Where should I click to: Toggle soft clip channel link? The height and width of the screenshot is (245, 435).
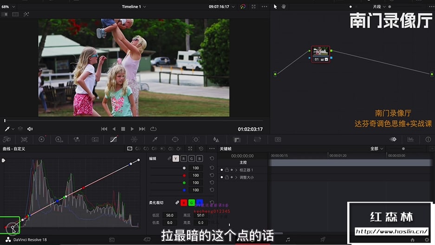coord(177,203)
